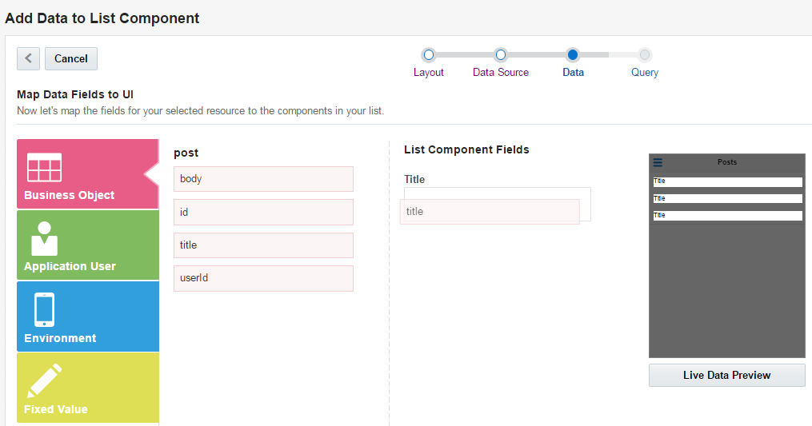
Task: Click the Fixed Value pencil icon
Action: click(x=45, y=380)
